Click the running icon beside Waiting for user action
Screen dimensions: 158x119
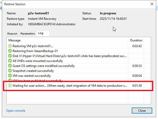(x=10, y=86)
